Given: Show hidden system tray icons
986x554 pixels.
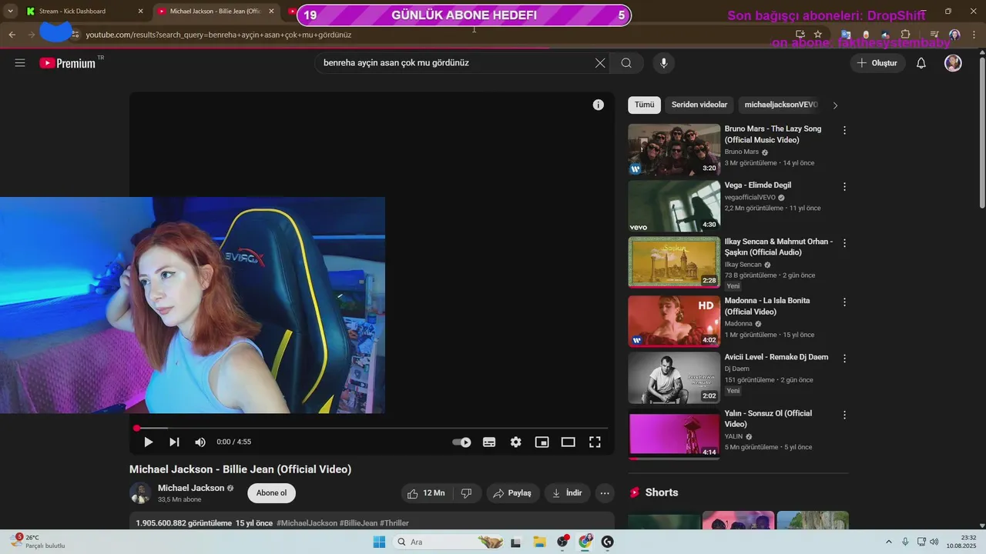Looking at the screenshot, I should (x=890, y=542).
